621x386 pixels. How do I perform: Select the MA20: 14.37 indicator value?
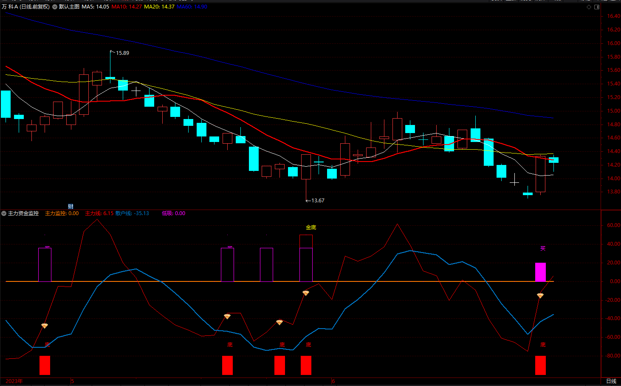pyautogui.click(x=159, y=7)
